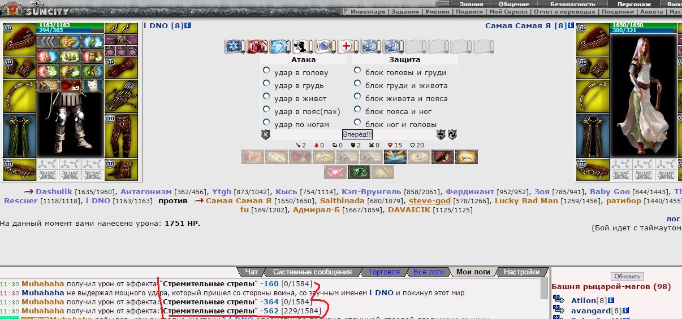This screenshot has width=682, height=319.
Task: Switch to the Все логи tab
Action: [x=428, y=272]
